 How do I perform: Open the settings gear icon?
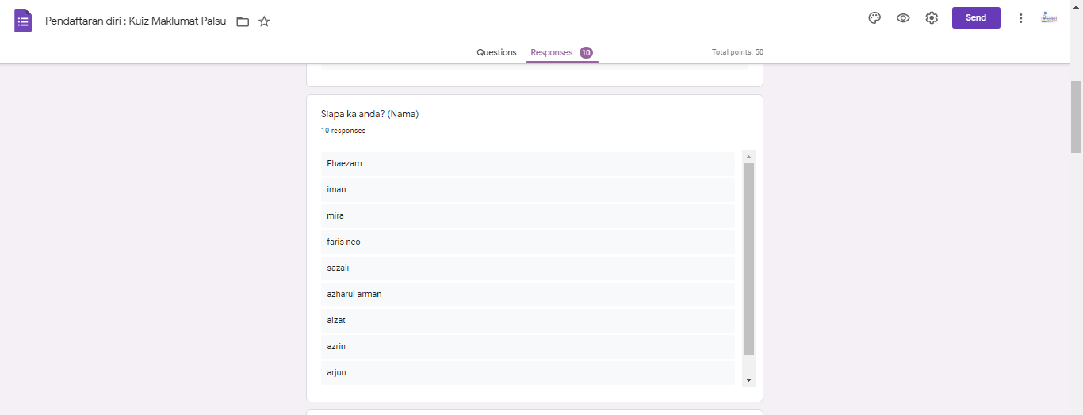click(x=932, y=18)
